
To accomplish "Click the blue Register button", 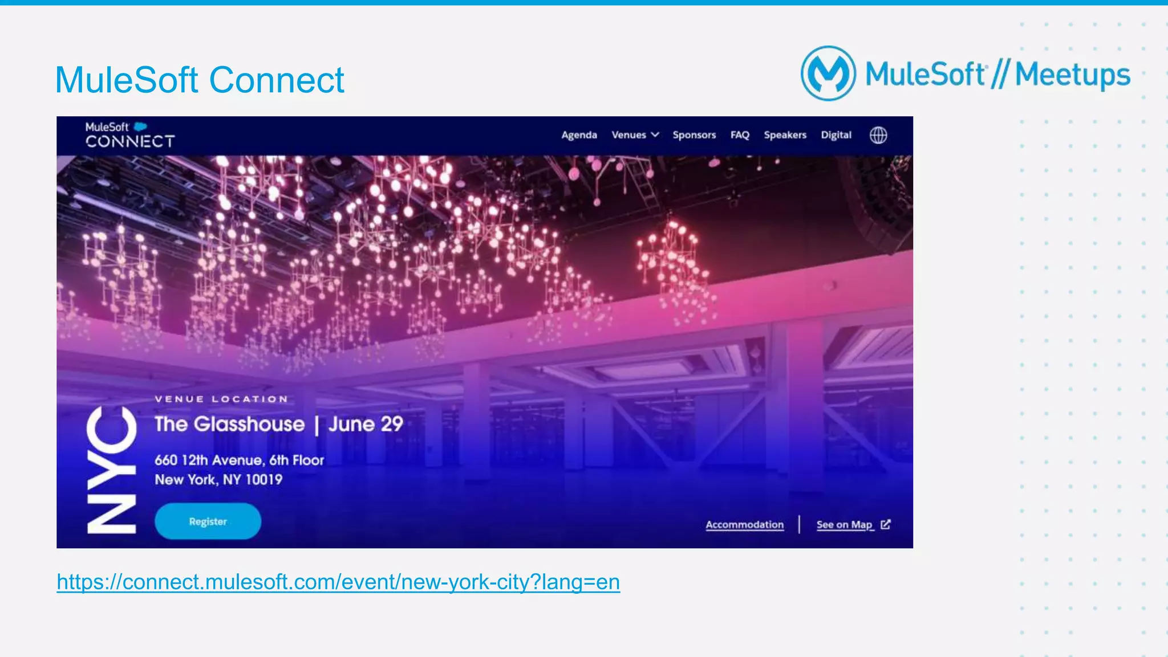I will click(208, 521).
